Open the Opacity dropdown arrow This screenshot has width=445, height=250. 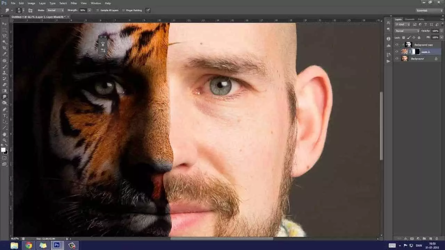point(441,31)
